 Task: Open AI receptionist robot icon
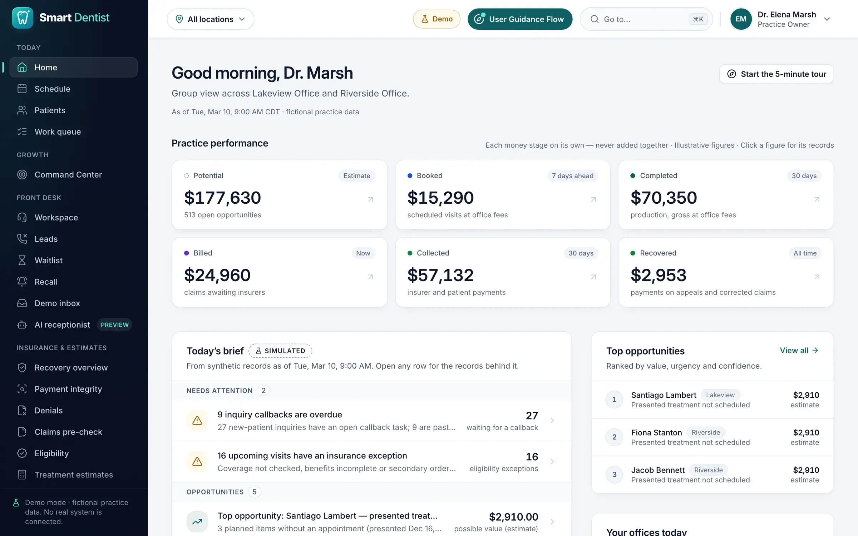(22, 324)
